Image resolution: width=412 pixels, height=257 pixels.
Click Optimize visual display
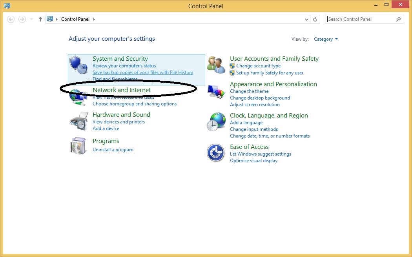254,161
